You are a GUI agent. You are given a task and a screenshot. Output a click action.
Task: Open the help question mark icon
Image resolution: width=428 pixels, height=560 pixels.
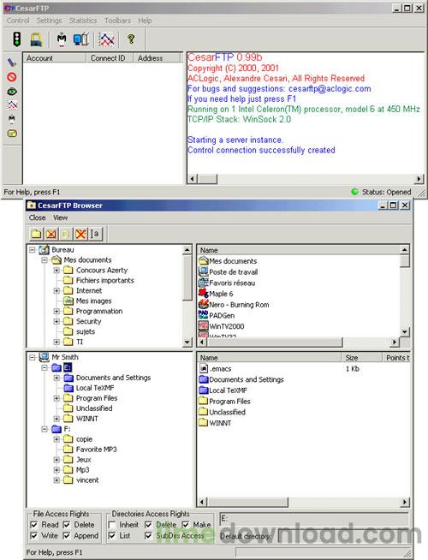point(131,39)
